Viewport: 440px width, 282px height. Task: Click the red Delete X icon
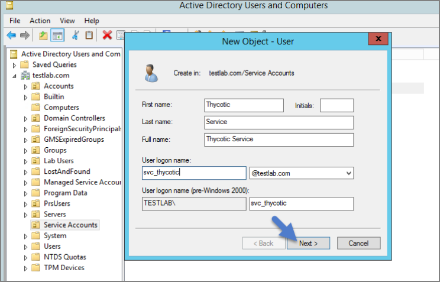(x=107, y=35)
